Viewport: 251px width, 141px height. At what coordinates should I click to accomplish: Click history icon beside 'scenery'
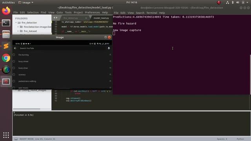(x=14, y=74)
